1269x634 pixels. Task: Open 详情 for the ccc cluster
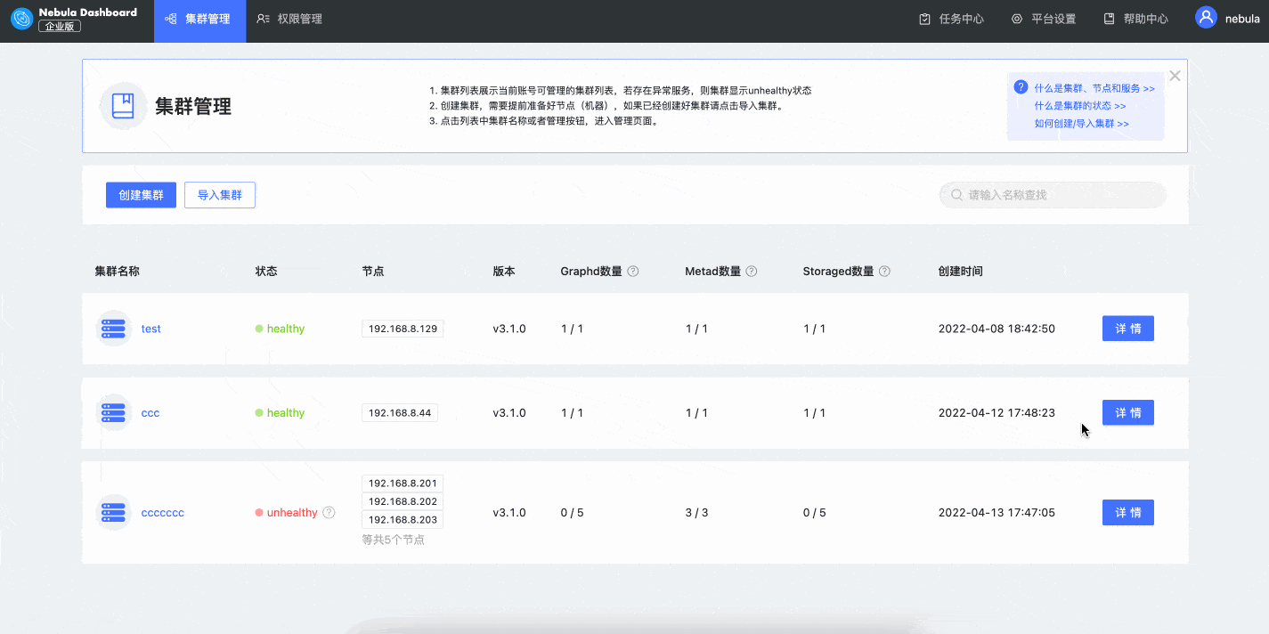pos(1128,413)
